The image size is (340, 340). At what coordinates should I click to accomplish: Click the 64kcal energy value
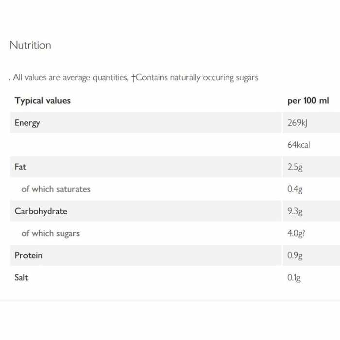tap(298, 145)
